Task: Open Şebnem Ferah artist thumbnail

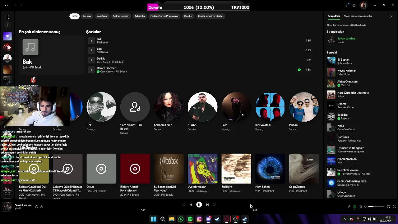Action: [x=169, y=107]
